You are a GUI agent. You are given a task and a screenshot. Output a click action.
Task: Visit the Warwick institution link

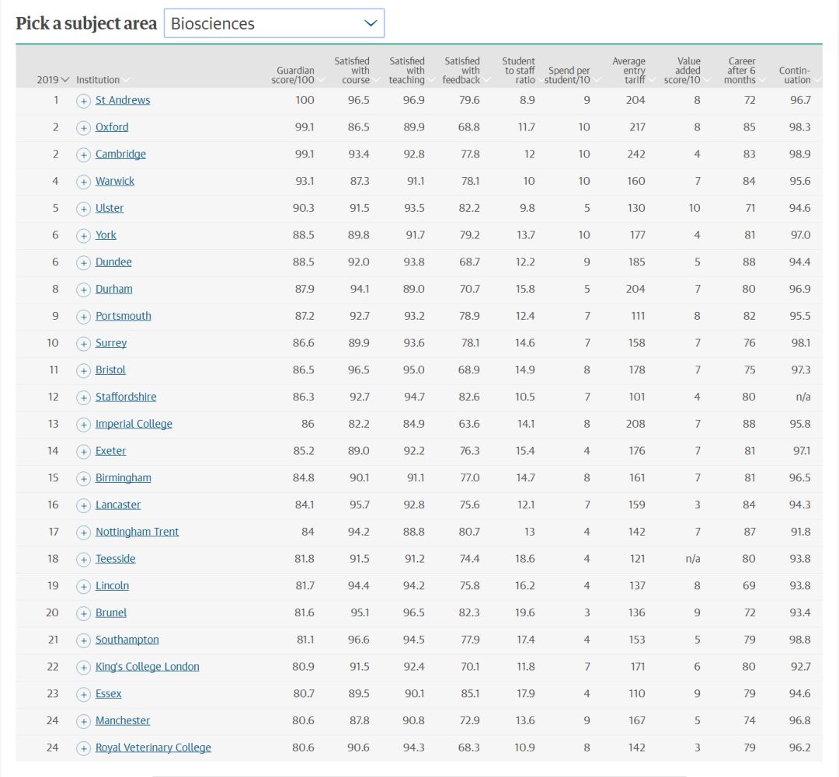tap(115, 182)
